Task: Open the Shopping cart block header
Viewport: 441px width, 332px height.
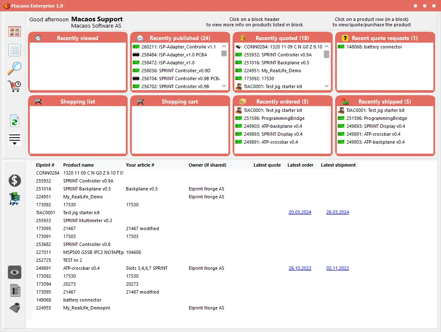Action: coord(180,101)
